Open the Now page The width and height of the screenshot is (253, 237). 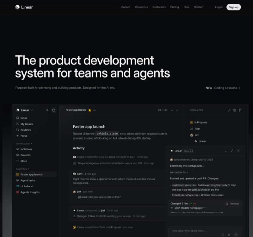(x=186, y=7)
